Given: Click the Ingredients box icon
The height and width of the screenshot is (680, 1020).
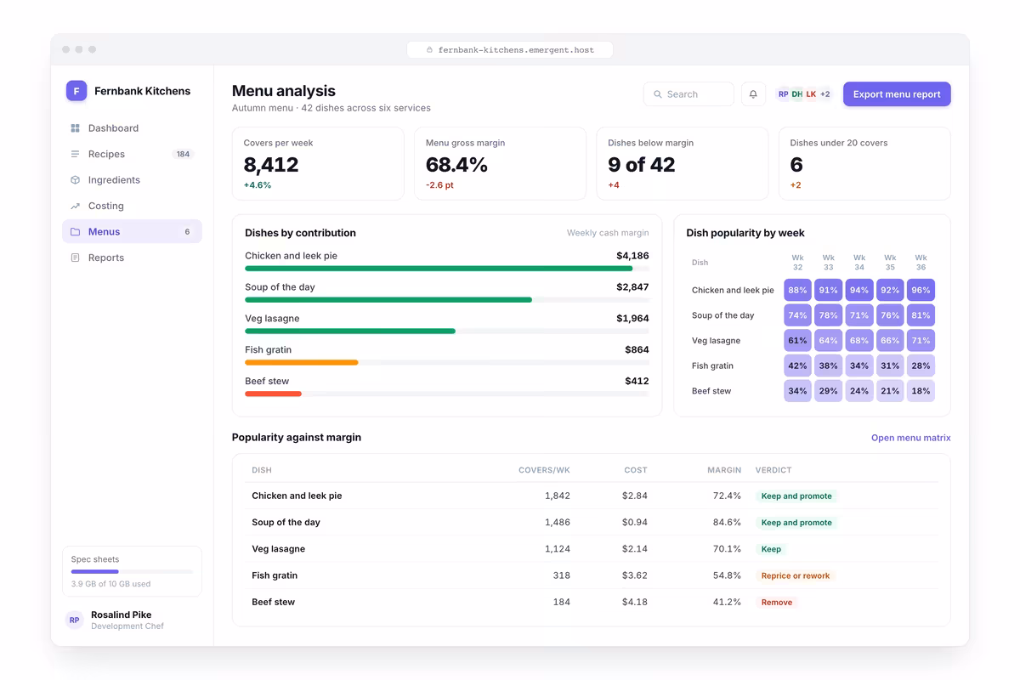Looking at the screenshot, I should point(75,180).
